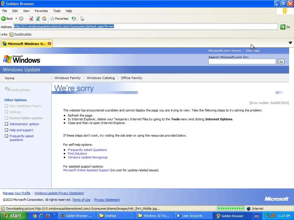Click the box beside Settings option

pyautogui.click(x=6, y=112)
